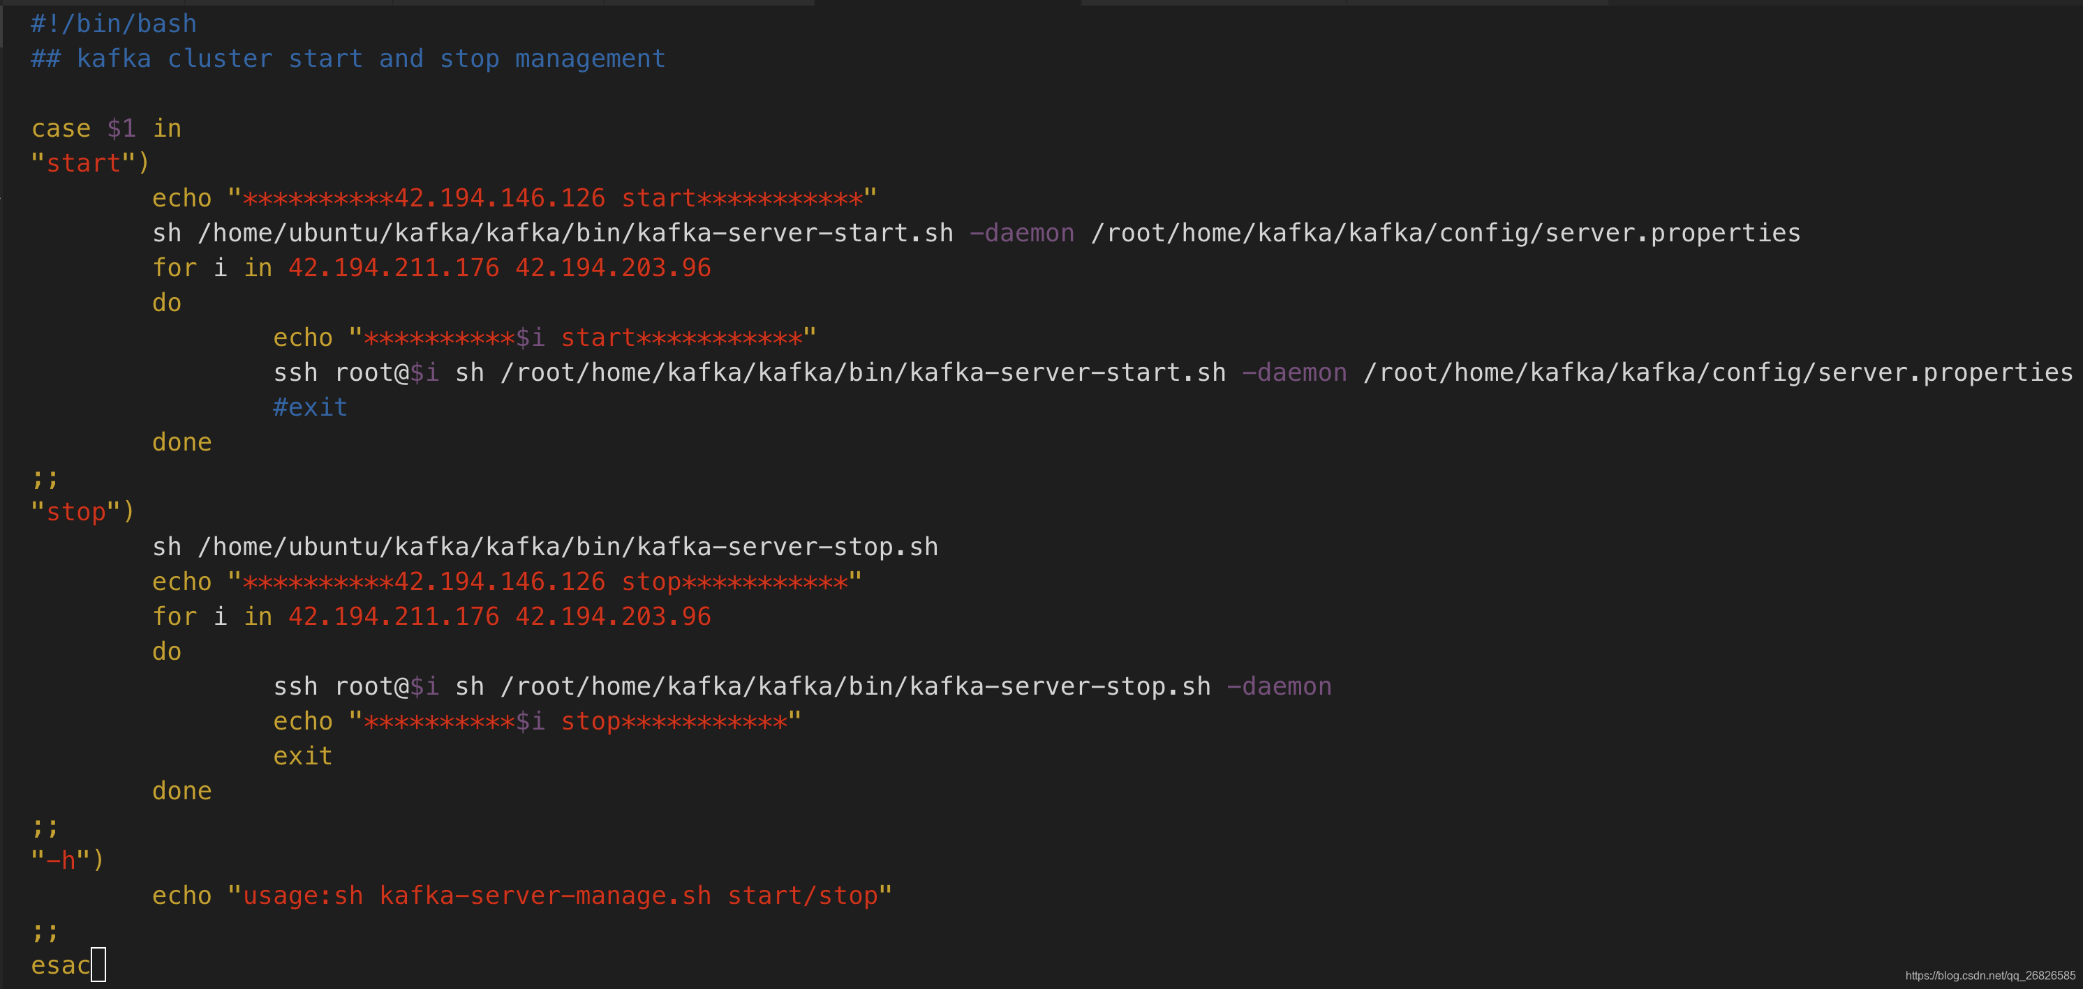Click the ssh root@$i kafka-server-stop.sh line

802,686
